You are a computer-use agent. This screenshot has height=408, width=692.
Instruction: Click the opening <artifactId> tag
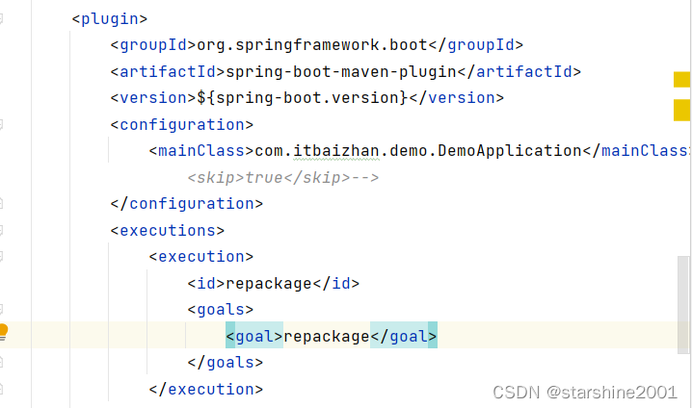(x=168, y=71)
